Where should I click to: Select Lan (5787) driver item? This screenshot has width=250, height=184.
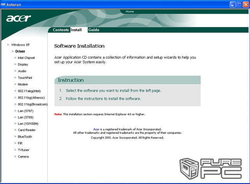click(x=26, y=111)
